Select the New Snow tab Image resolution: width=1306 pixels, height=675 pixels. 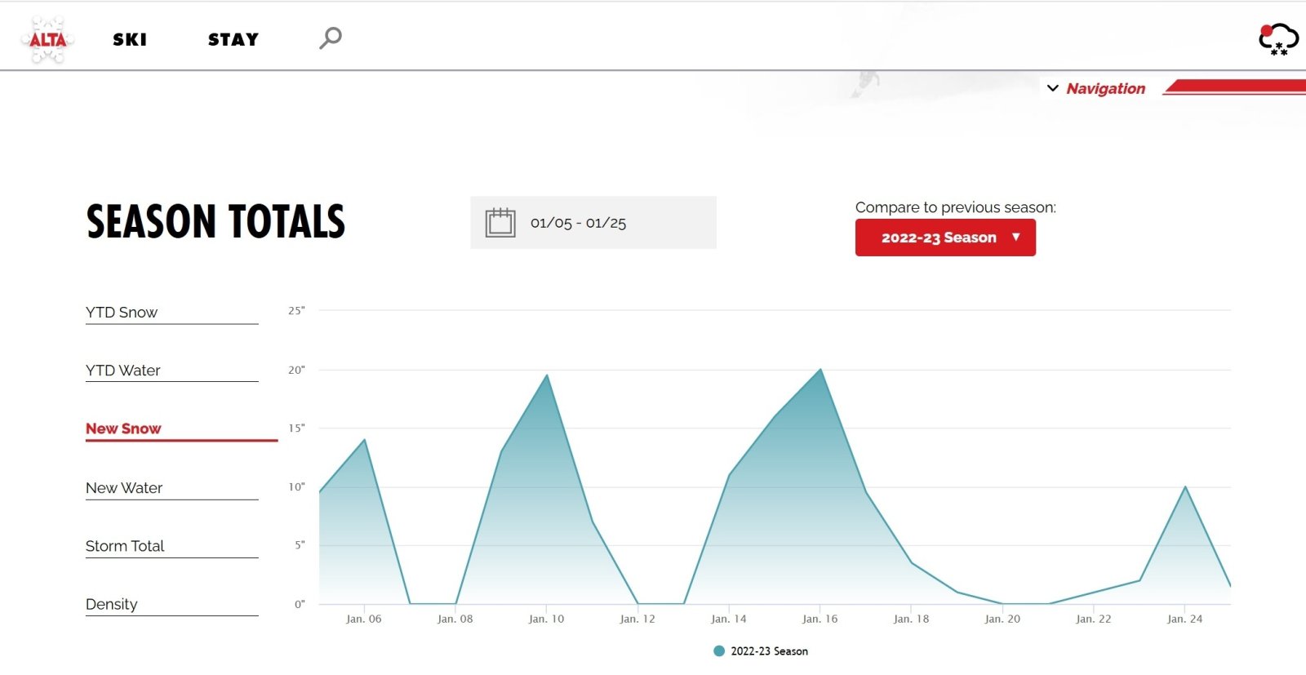tap(123, 429)
